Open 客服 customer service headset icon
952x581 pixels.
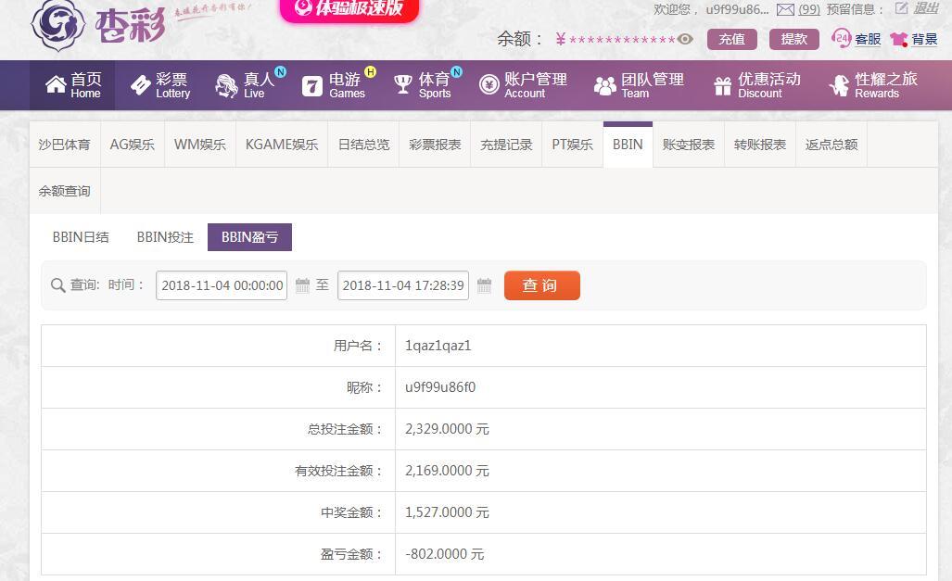(x=842, y=39)
